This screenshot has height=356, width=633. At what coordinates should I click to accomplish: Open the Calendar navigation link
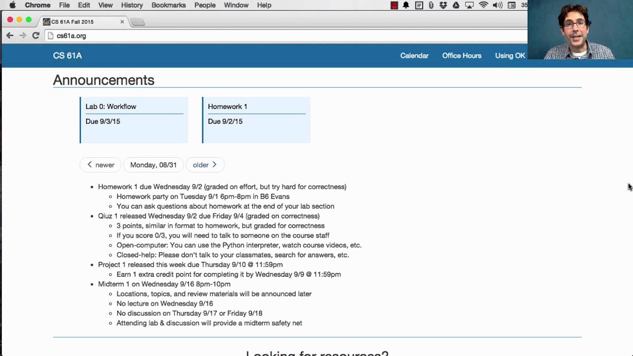click(x=414, y=55)
